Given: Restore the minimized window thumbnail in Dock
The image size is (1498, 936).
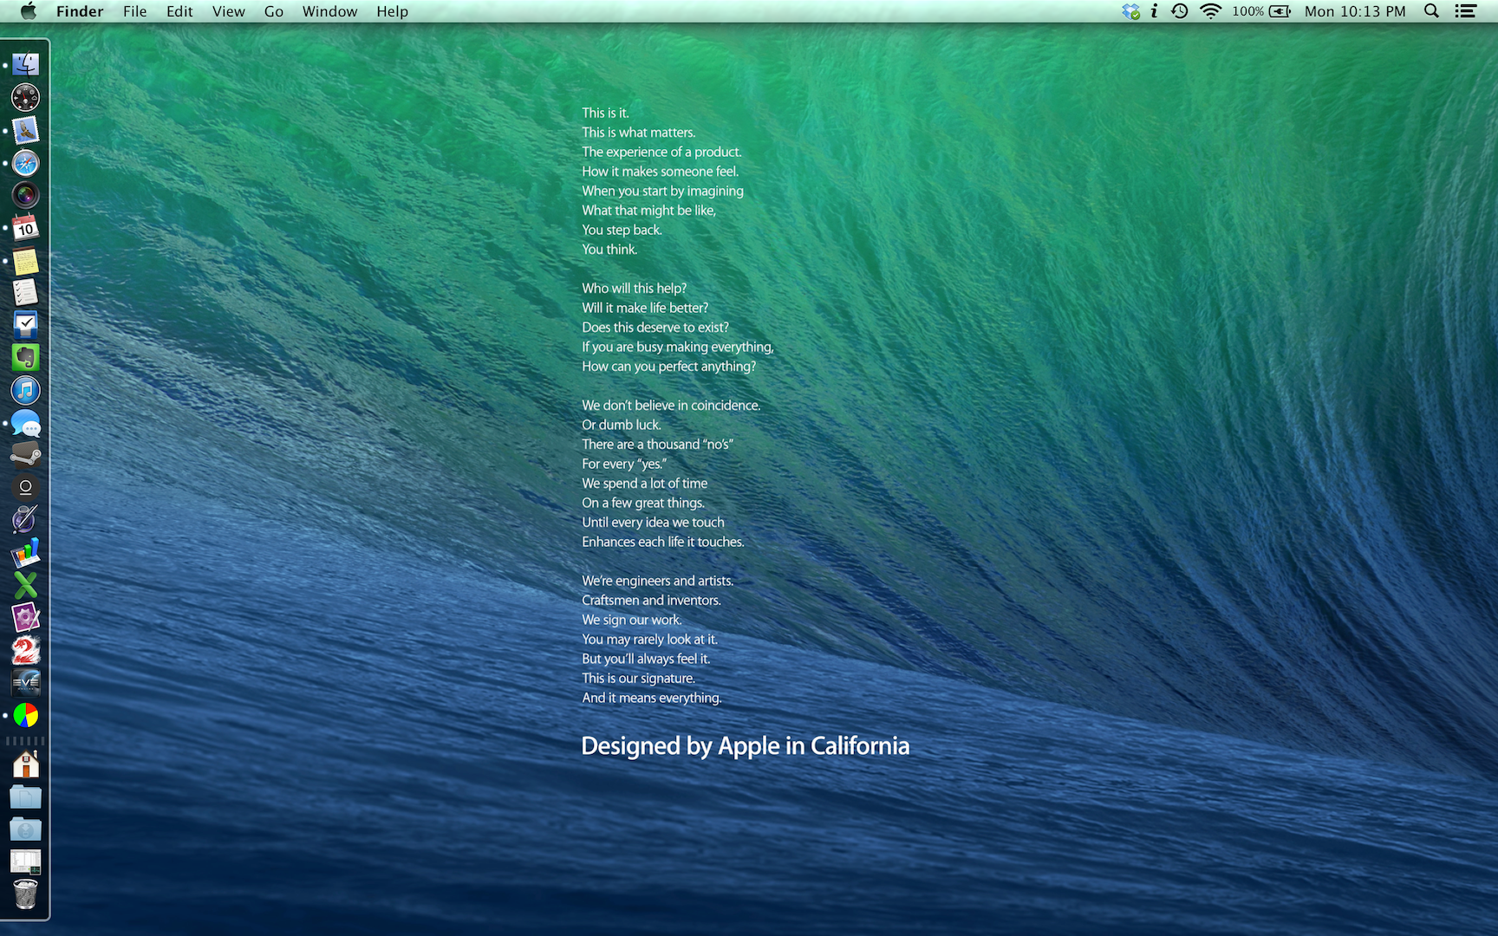Looking at the screenshot, I should [x=26, y=861].
